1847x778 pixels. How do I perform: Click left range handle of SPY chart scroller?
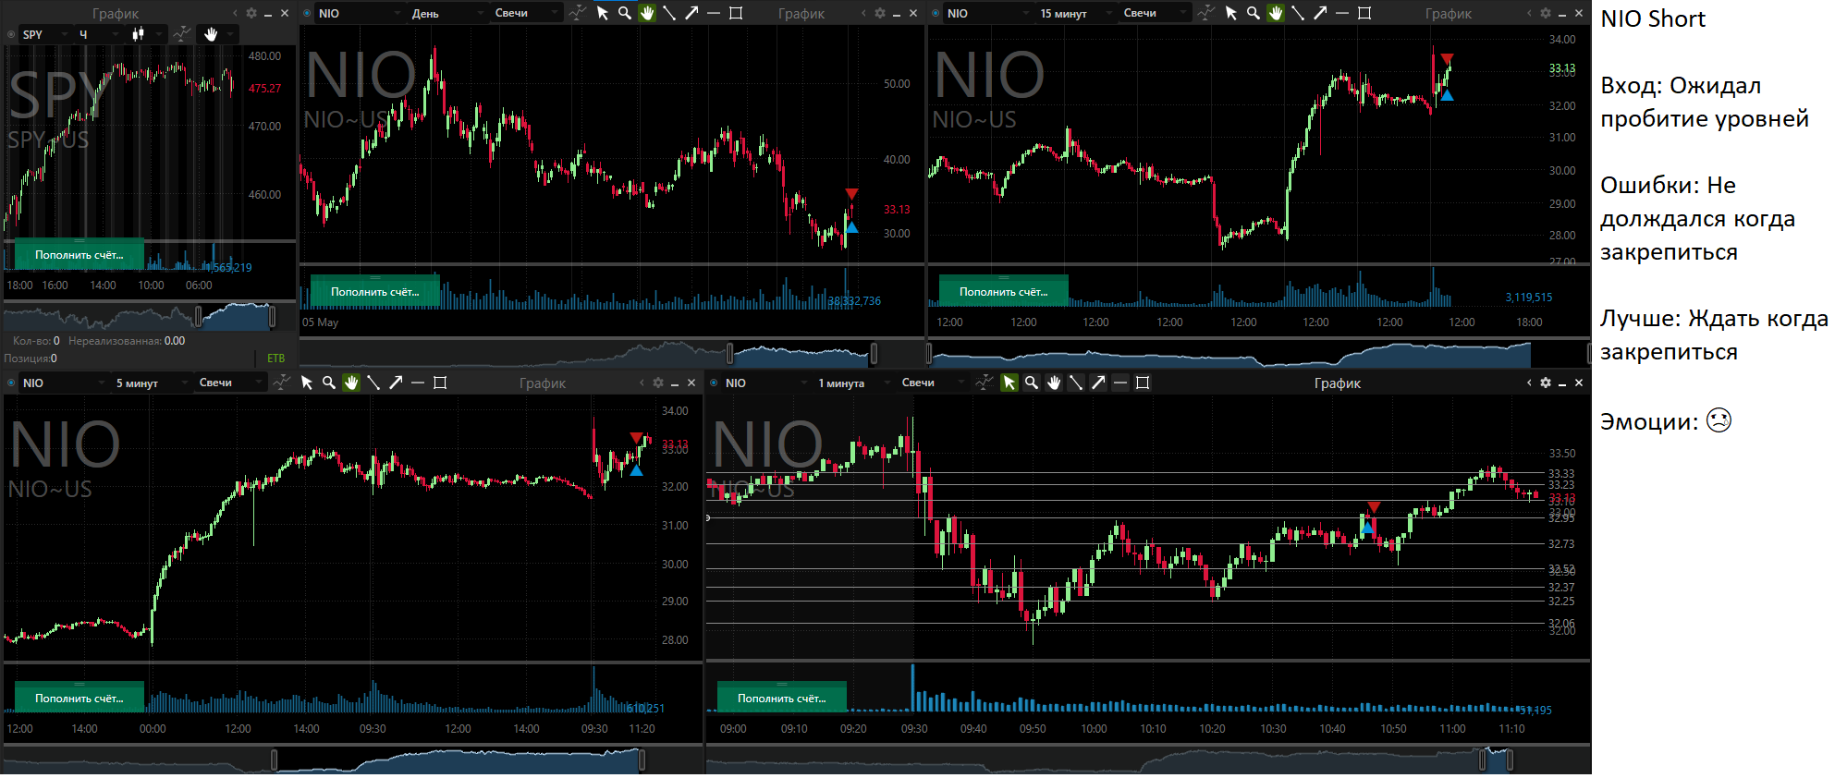click(x=198, y=317)
